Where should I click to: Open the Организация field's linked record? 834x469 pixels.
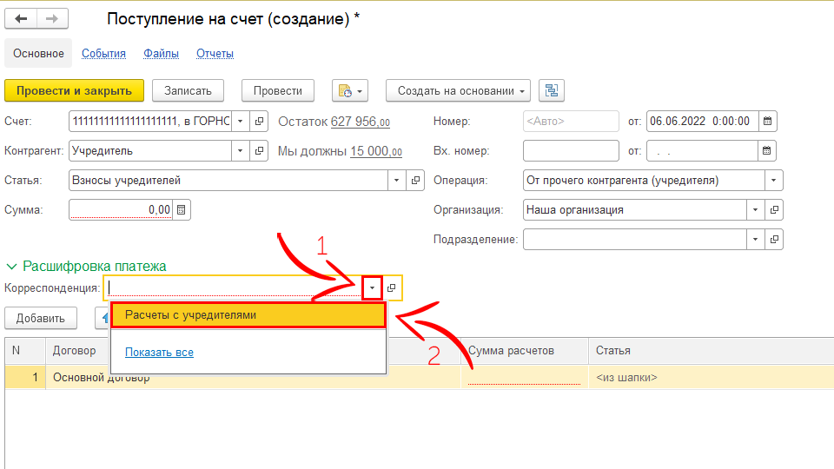coord(775,210)
